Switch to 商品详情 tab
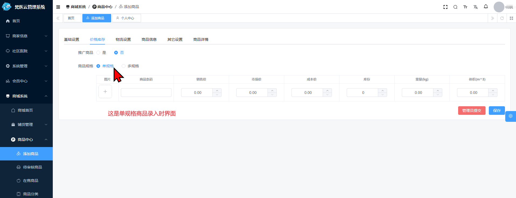Screen dimensions: 516x198 pyautogui.click(x=201, y=39)
